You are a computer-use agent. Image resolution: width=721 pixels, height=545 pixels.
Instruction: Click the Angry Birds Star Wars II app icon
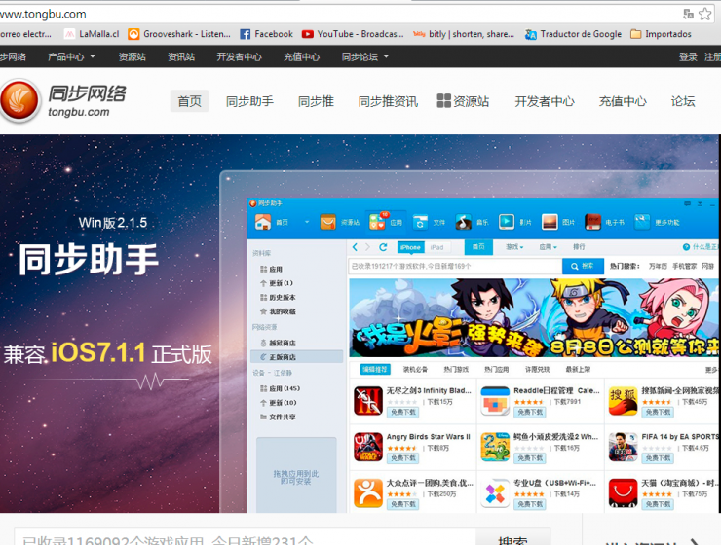coord(368,447)
